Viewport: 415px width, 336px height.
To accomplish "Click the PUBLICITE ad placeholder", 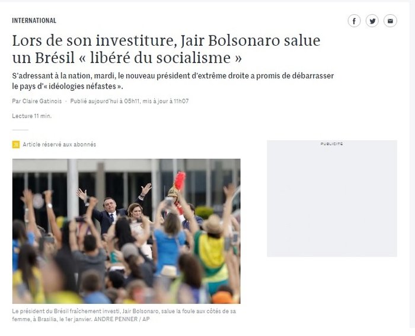I will (332, 198).
